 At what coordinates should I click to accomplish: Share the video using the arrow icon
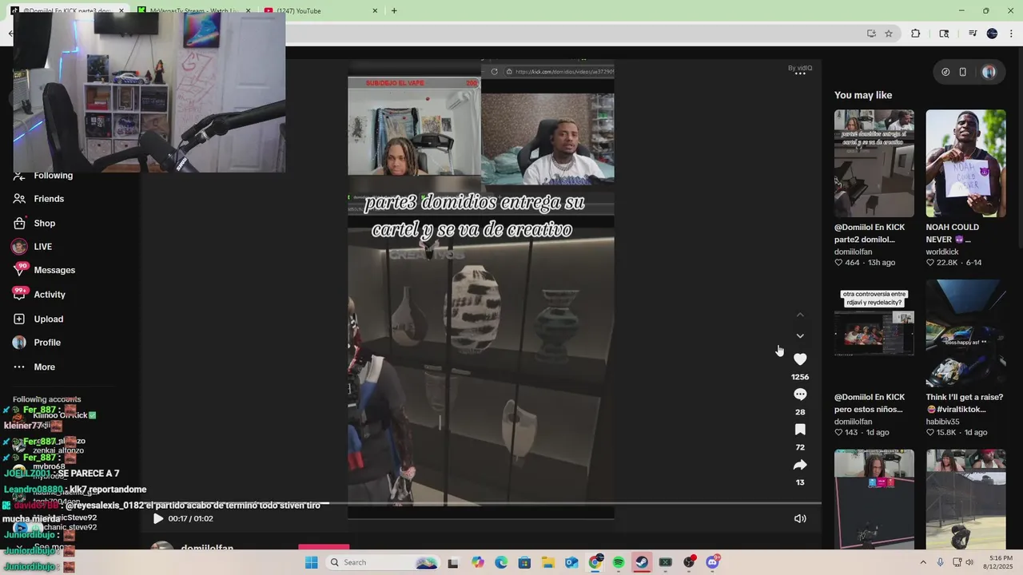[800, 465]
